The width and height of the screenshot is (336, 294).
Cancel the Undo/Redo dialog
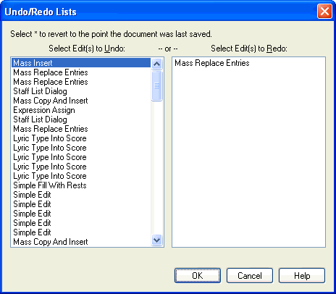click(x=250, y=275)
